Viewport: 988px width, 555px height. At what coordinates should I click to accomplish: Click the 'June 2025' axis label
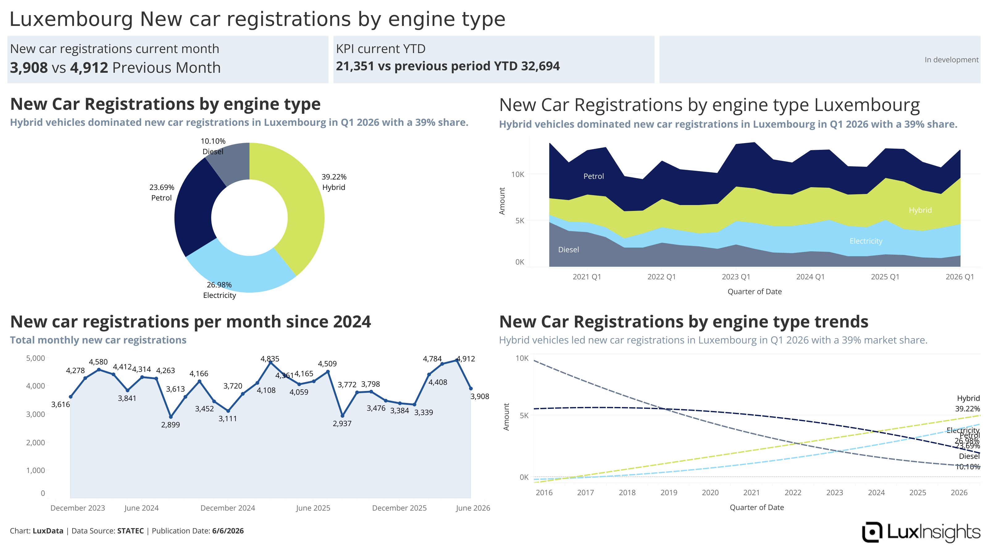[313, 508]
